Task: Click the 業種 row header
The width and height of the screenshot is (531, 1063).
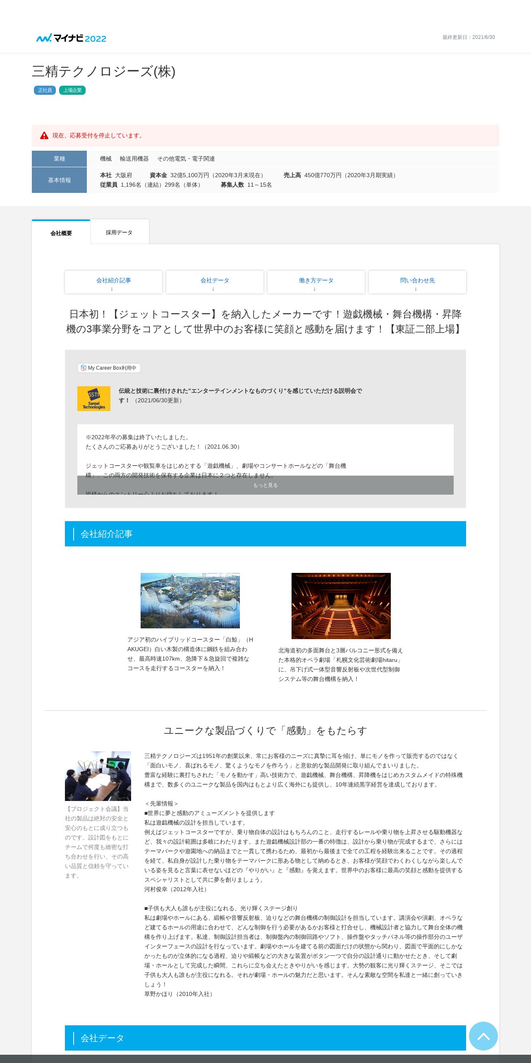Action: (x=59, y=159)
